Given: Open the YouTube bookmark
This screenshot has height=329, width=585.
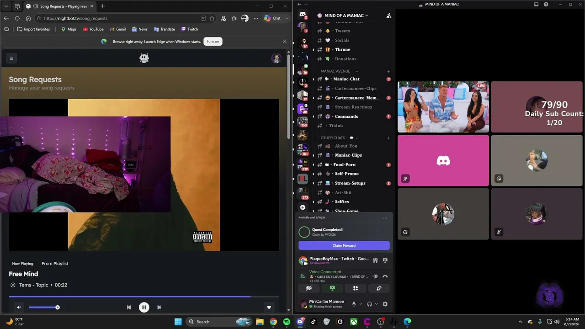Looking at the screenshot, I should 93,29.
